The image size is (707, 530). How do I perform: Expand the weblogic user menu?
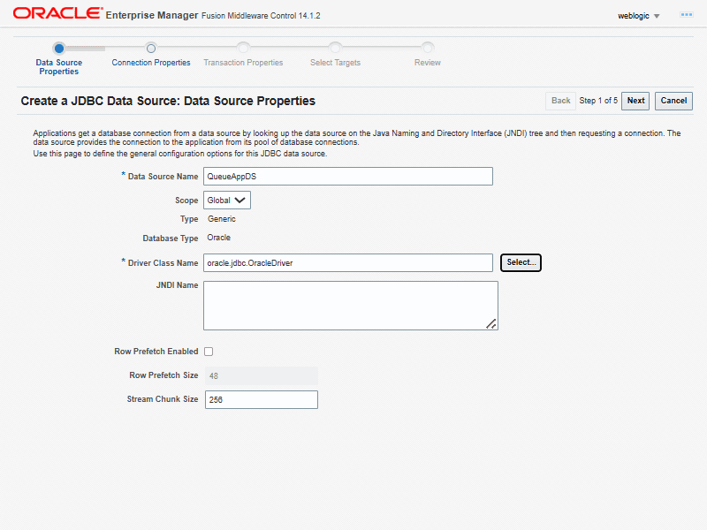(639, 15)
